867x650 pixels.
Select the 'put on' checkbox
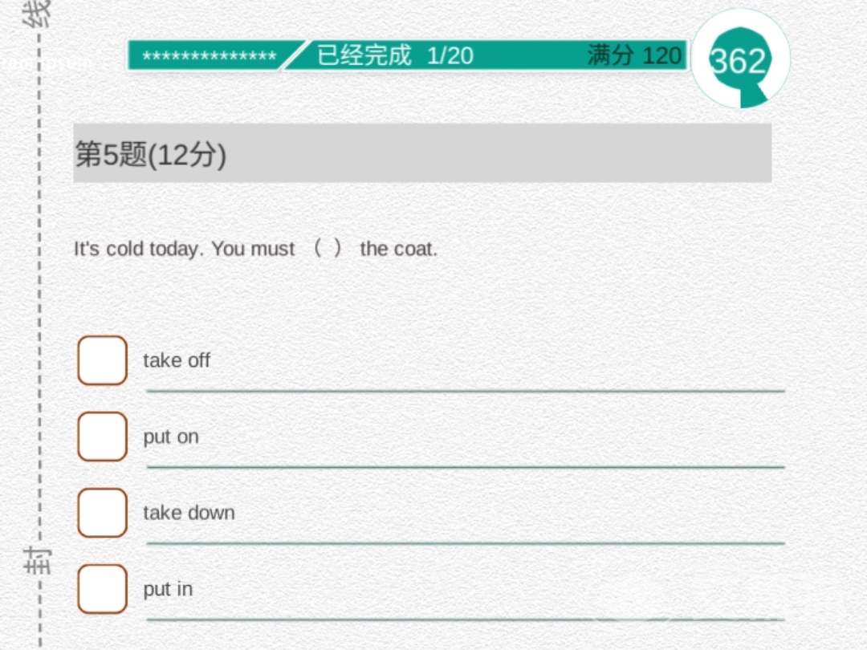coord(102,437)
